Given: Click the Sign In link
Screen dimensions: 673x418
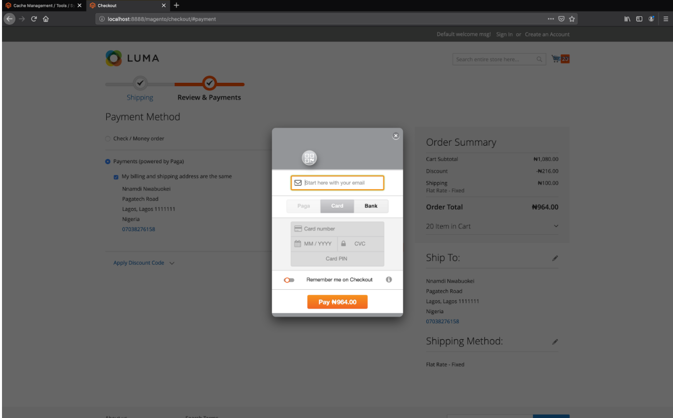Looking at the screenshot, I should 504,34.
